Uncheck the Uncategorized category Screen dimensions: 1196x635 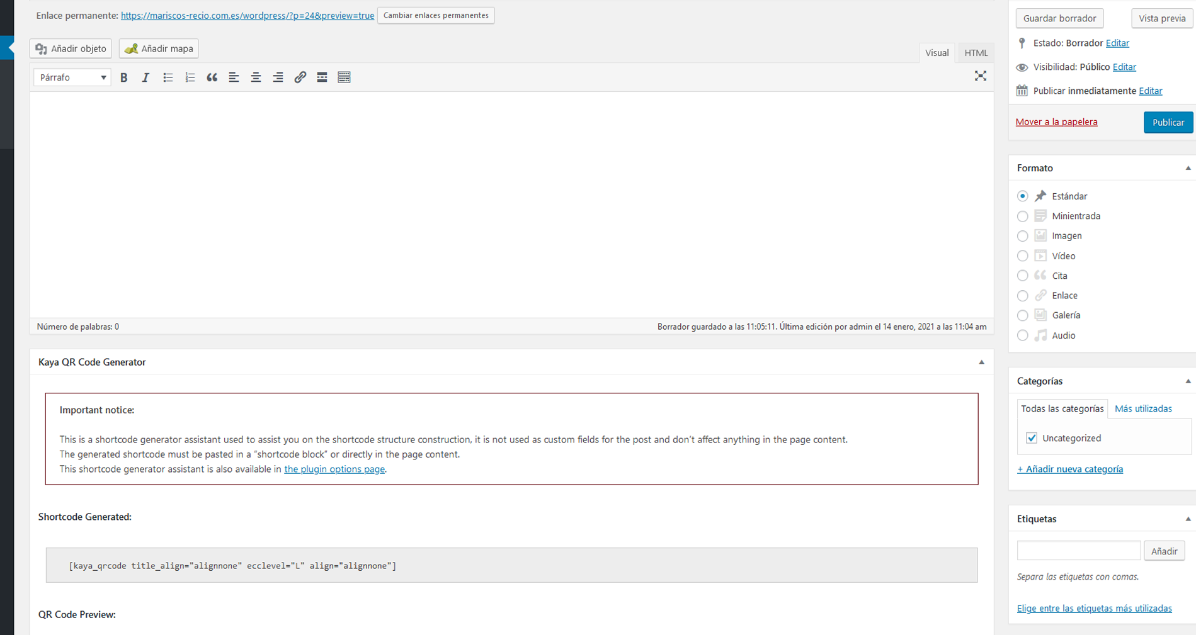[x=1031, y=438]
